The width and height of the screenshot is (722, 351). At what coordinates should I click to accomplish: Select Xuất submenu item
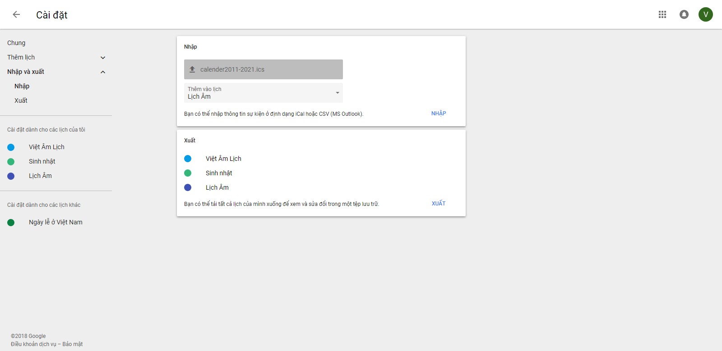click(21, 100)
